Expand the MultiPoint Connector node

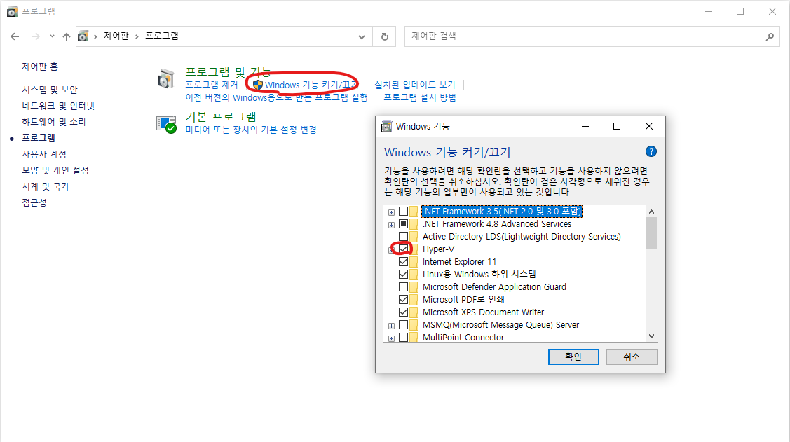[391, 338]
